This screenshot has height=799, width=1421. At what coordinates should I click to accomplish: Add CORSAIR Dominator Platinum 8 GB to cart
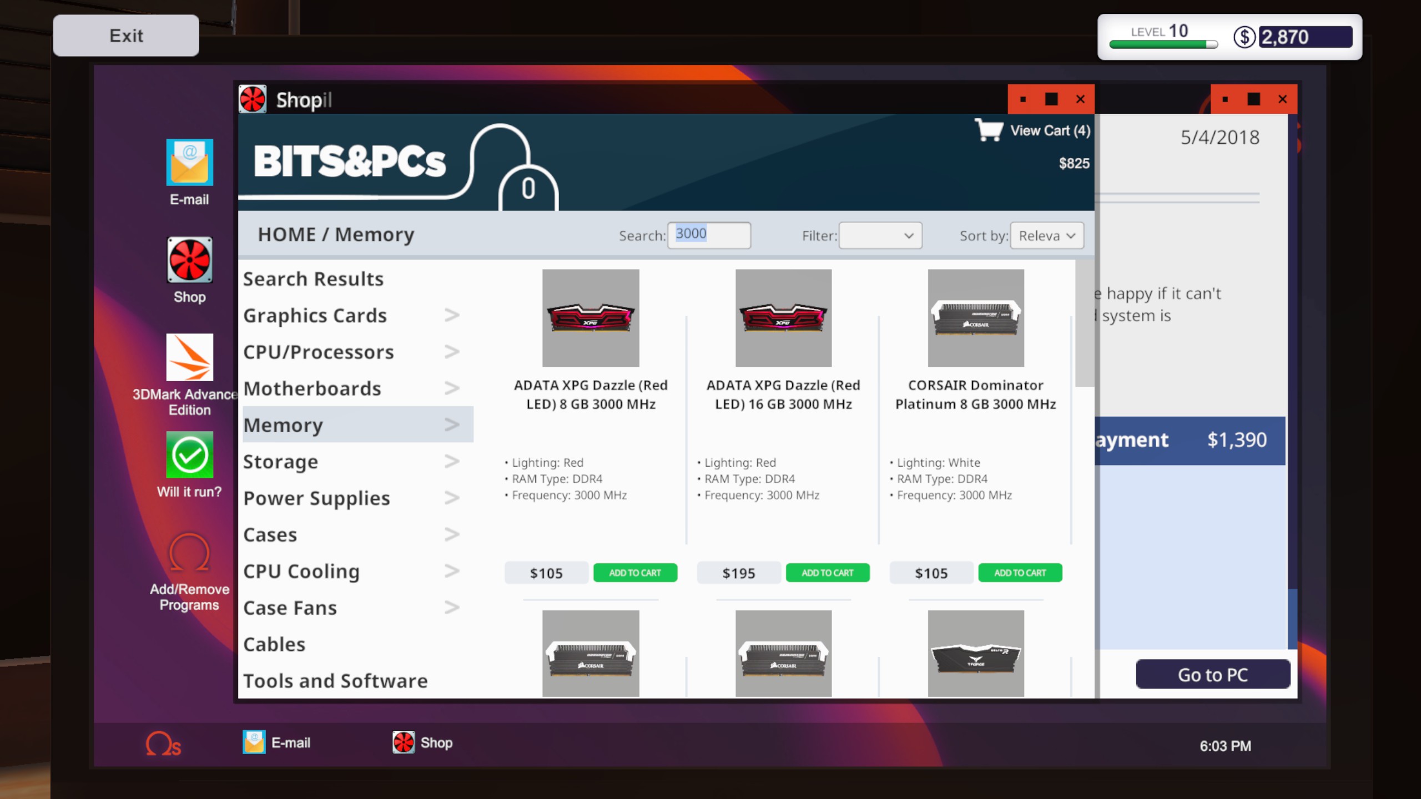click(1020, 573)
